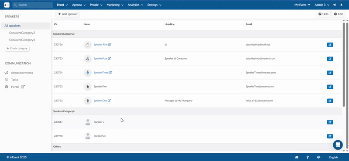This screenshot has height=161, width=349.
Task: Open the My Event dropdown
Action: point(302,5)
